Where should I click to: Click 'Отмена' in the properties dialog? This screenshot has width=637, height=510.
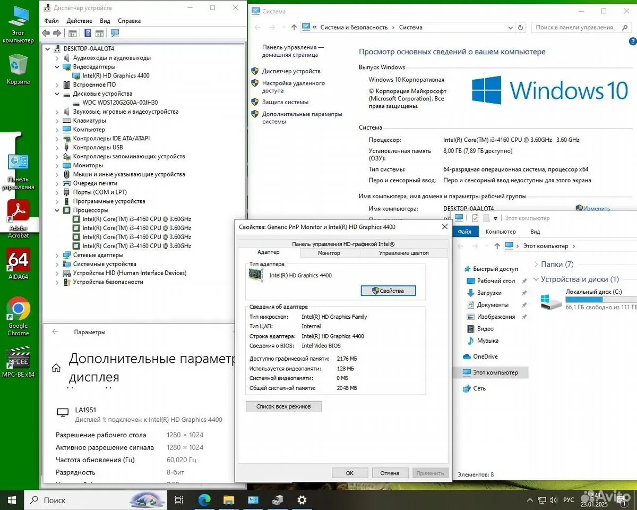(x=390, y=473)
